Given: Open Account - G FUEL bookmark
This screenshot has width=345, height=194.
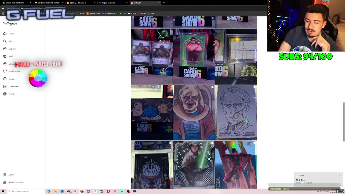Looking at the screenshot, I should pos(110,13).
